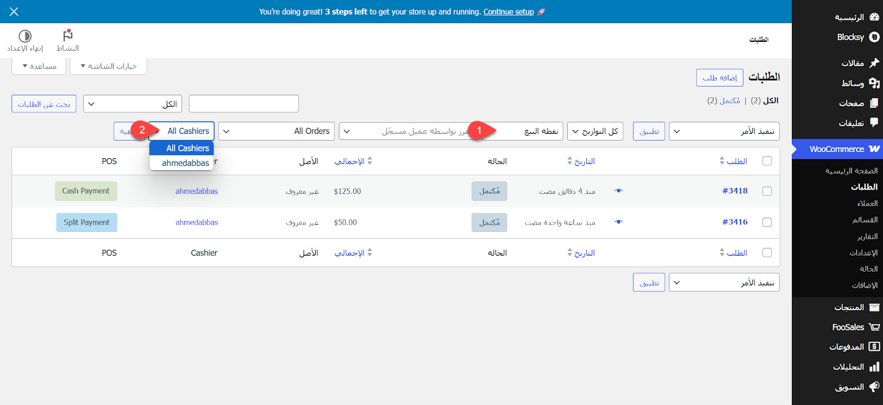Open WooCommerce Customers submenu item

pos(868,203)
